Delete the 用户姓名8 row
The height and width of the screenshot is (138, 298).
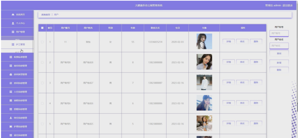[x=256, y=62]
